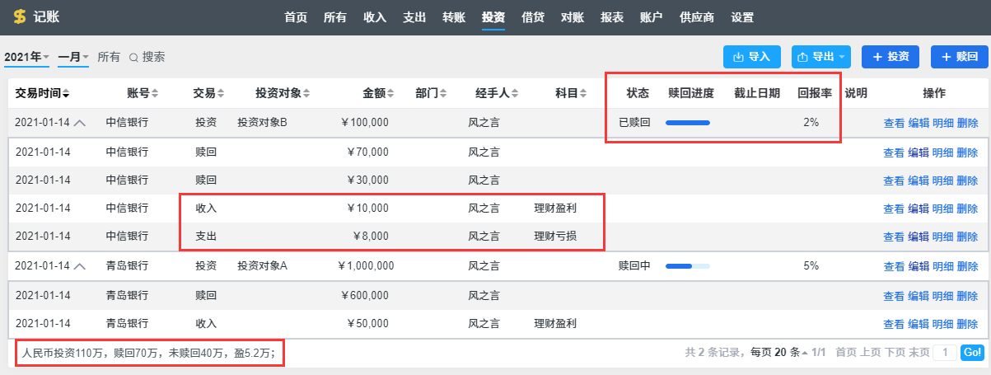991x375 pixels.
Task: Click 删除 link for 投资对象B row
Action: click(x=968, y=123)
